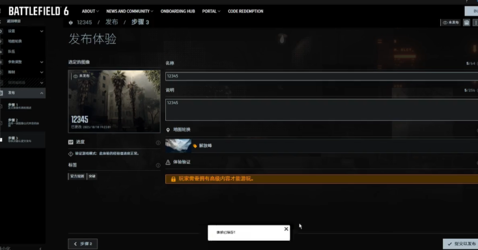This screenshot has height=250, width=478.
Task: Open the NEWS AND COMMUNITY menu
Action: click(x=129, y=11)
